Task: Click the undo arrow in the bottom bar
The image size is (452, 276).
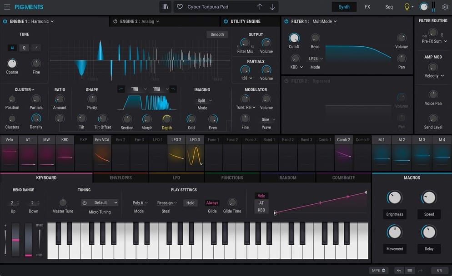Action: pos(399,271)
